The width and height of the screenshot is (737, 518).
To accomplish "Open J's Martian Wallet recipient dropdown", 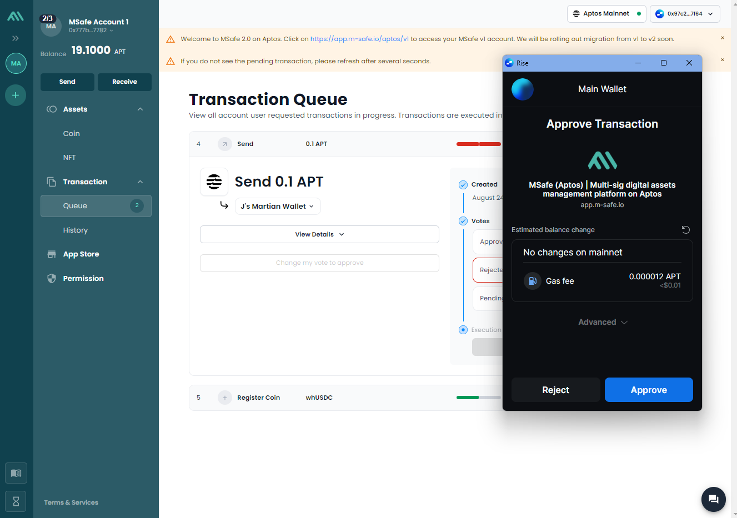I will [278, 207].
